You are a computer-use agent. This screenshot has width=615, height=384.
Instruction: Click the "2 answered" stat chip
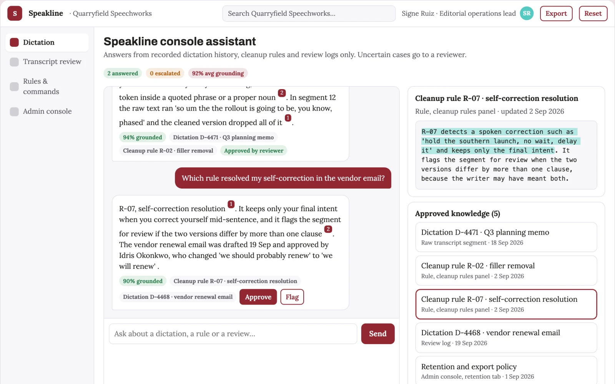pos(123,73)
